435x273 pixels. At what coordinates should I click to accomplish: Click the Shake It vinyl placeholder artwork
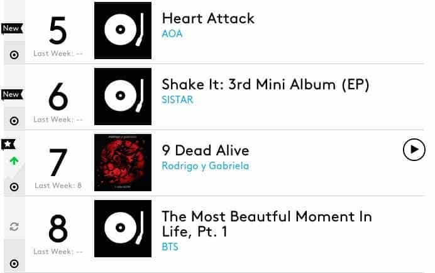(x=123, y=96)
